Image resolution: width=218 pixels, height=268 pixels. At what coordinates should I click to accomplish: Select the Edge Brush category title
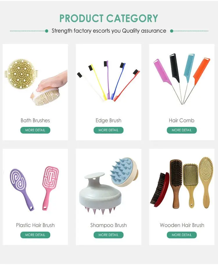(108, 120)
